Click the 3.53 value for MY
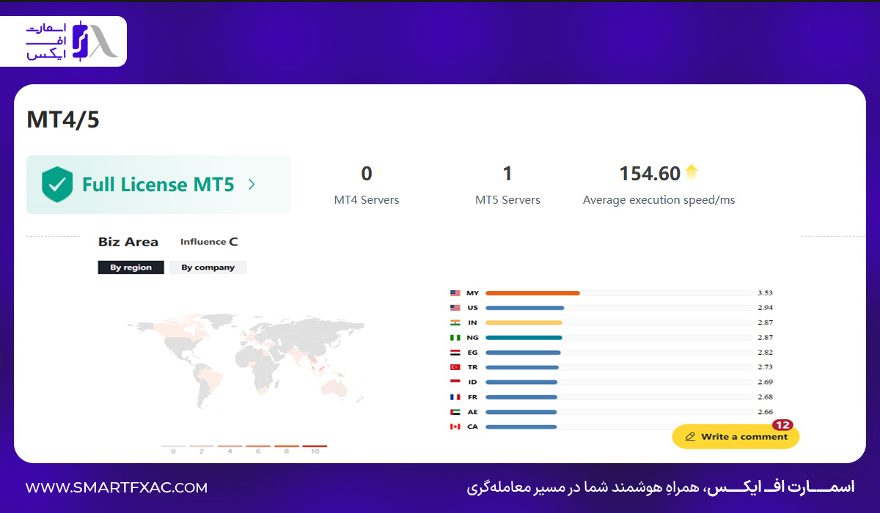 click(x=766, y=293)
